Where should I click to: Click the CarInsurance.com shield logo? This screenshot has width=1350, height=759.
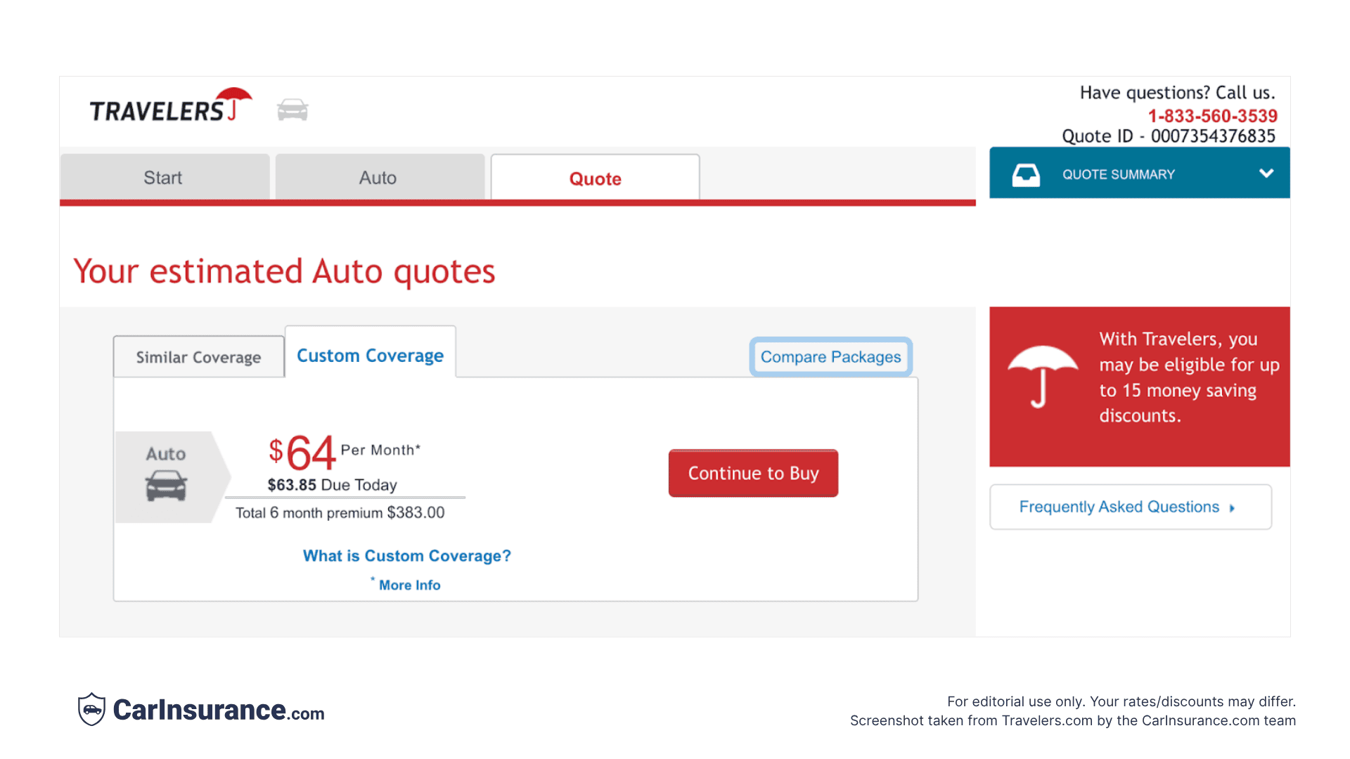pyautogui.click(x=92, y=710)
